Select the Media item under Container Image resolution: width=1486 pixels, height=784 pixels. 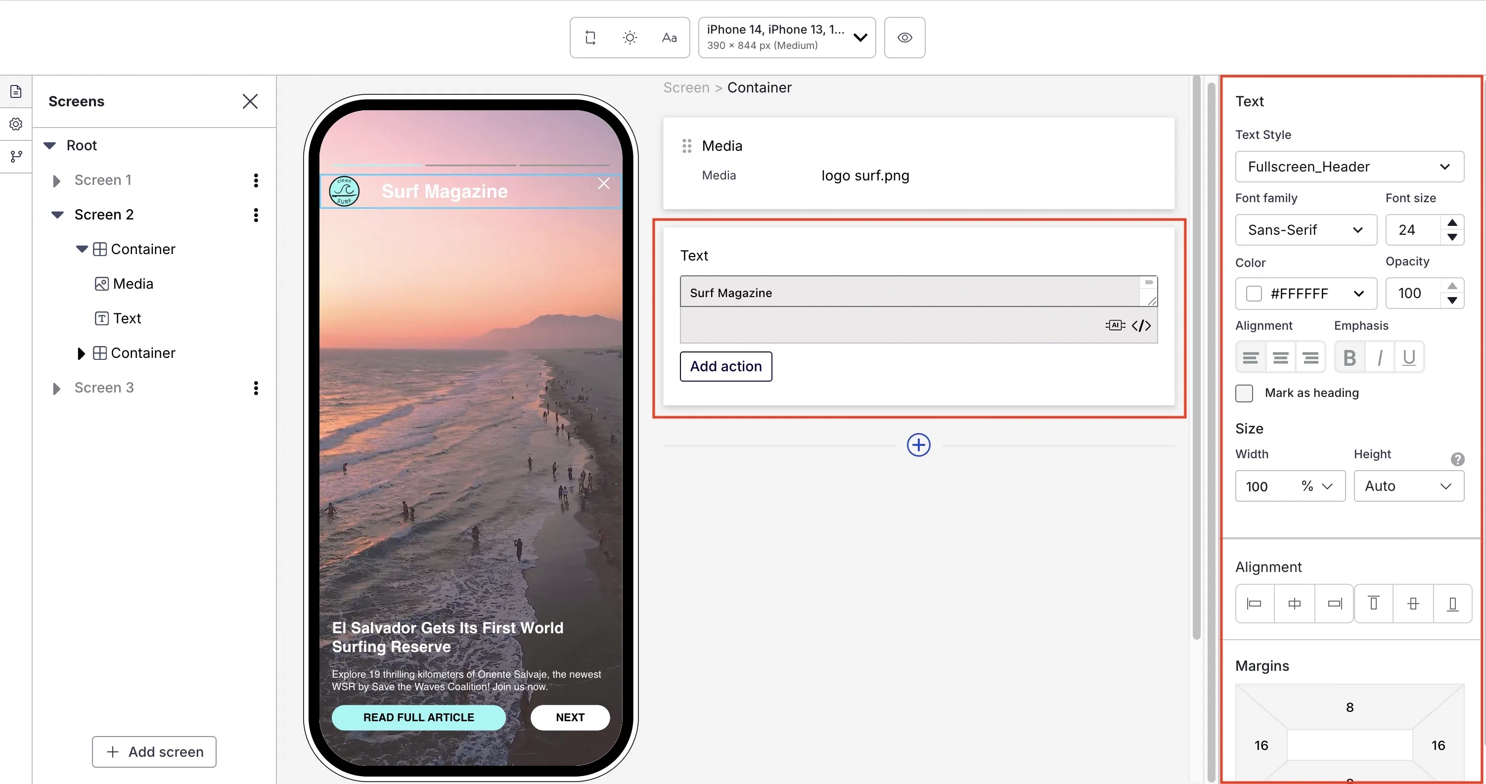click(x=132, y=284)
